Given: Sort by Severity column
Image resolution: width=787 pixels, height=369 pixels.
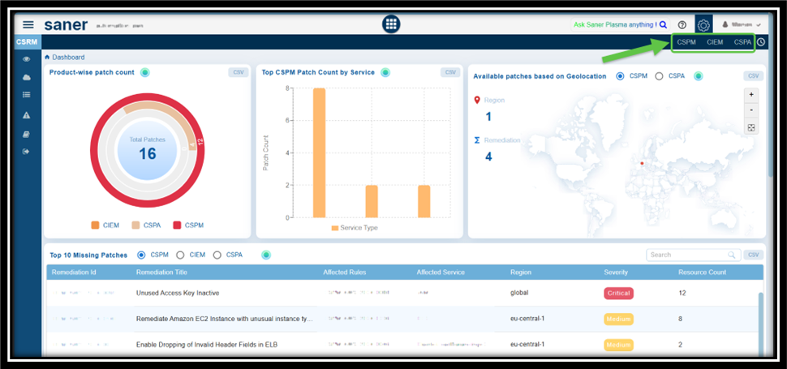Looking at the screenshot, I should (615, 272).
